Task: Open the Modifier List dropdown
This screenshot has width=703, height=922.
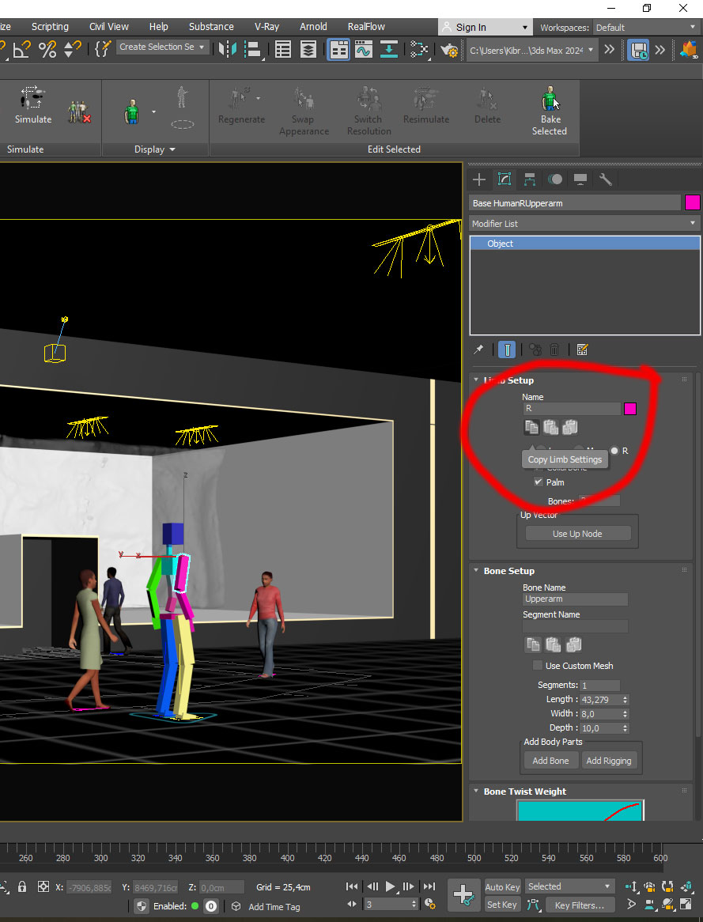Action: point(584,224)
